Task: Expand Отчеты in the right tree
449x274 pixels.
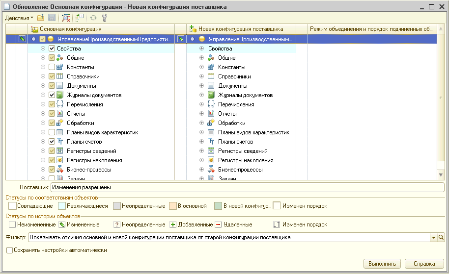Action: 201,113
